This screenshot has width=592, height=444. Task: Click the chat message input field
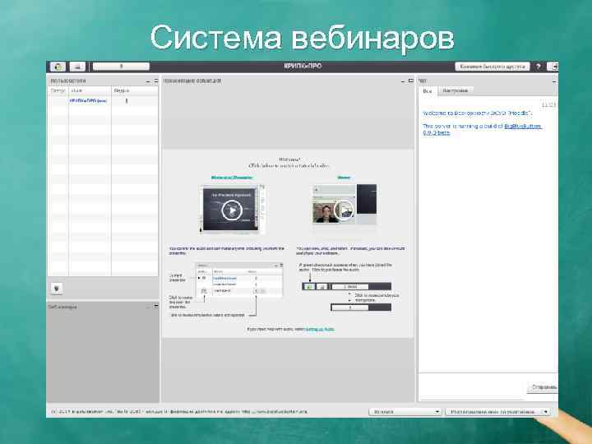pos(472,387)
